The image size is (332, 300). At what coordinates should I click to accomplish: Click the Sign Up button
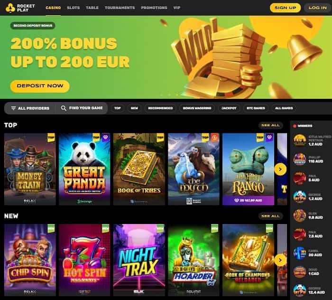285,8
